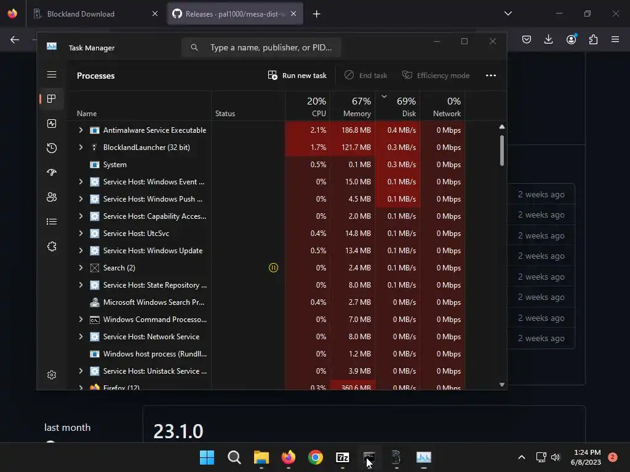Open Task Manager navigation hamburger menu
Viewport: 630px width, 472px height.
(52, 74)
